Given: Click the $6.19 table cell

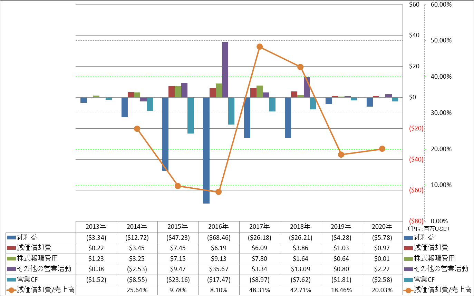Looking at the screenshot, I should pos(219,248).
